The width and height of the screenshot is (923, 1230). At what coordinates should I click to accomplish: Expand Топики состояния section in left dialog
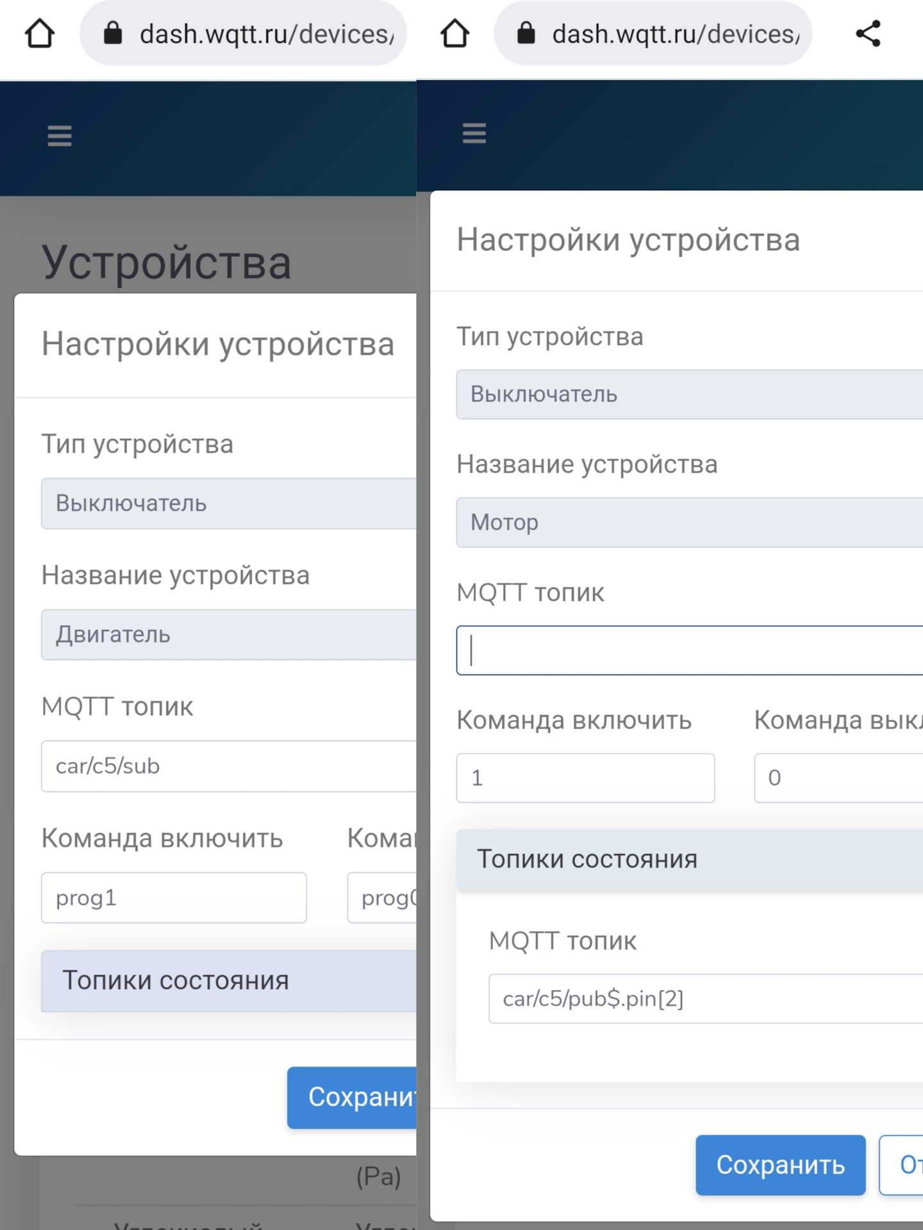click(229, 981)
